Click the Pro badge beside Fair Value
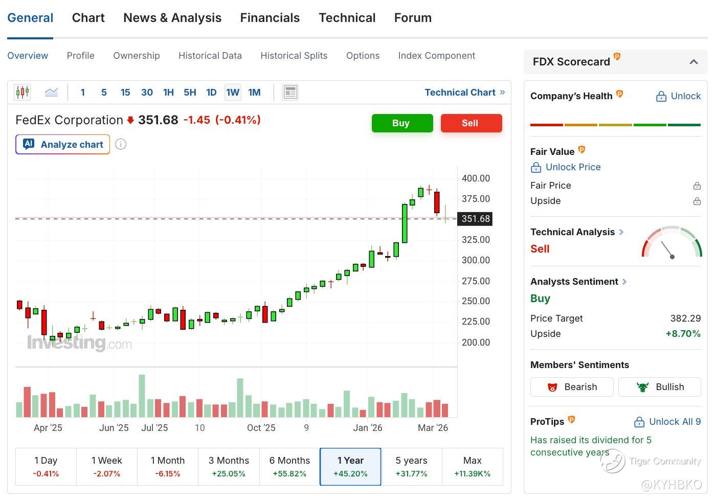The width and height of the screenshot is (716, 501). pos(581,149)
